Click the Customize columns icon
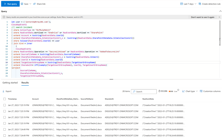 point(201,91)
